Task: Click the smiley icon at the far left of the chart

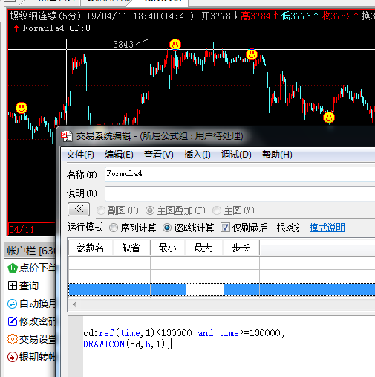Action: point(22,108)
